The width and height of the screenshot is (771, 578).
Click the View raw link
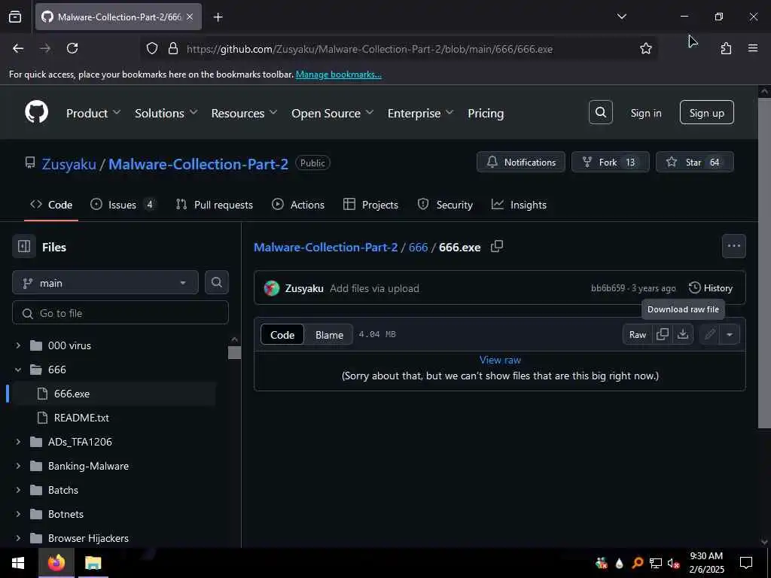[x=500, y=360]
